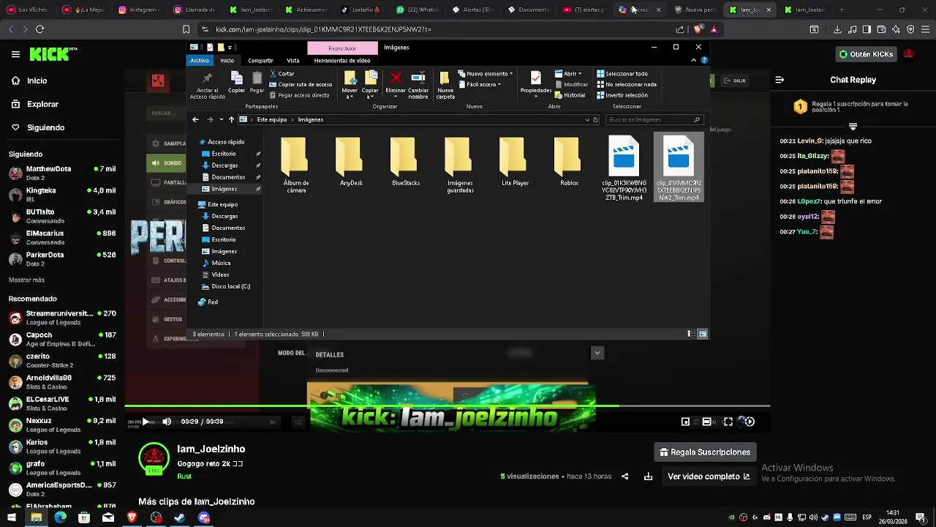The width and height of the screenshot is (936, 527).
Task: Select the BlueStacks folder
Action: click(x=405, y=162)
